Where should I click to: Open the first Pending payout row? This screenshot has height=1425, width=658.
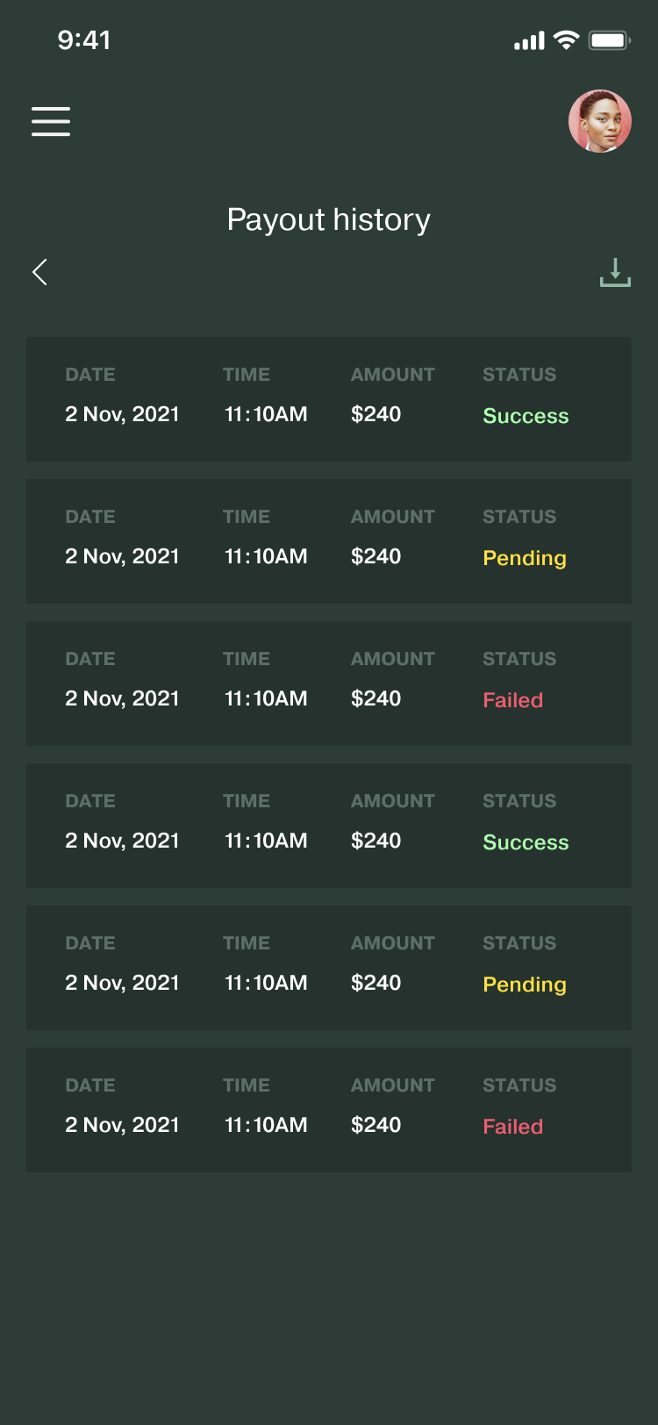329,541
